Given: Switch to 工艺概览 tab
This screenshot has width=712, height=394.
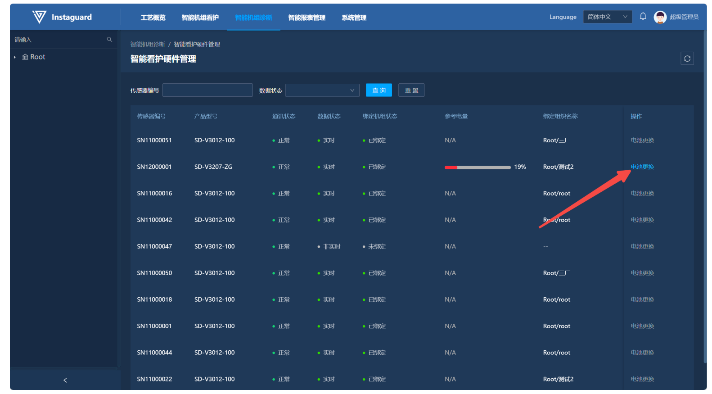Looking at the screenshot, I should (x=153, y=18).
